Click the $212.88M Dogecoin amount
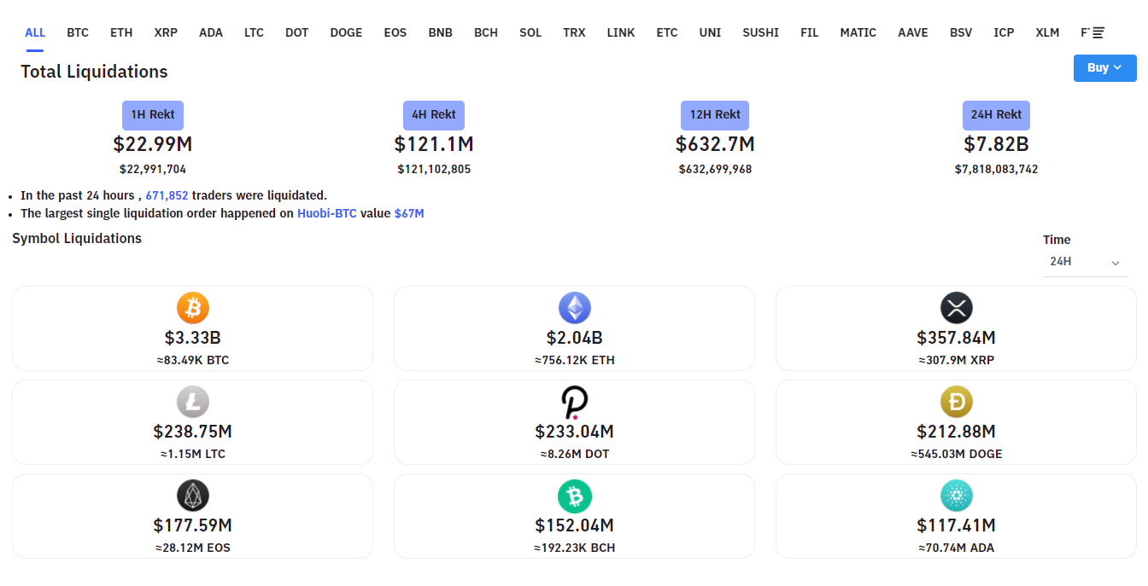This screenshot has width=1148, height=586. coord(956,432)
